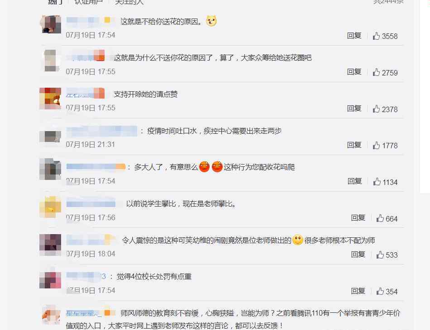The height and width of the screenshot is (330, 430).
Task: Like the comment '支持开除她的请点赞'
Action: [x=376, y=109]
